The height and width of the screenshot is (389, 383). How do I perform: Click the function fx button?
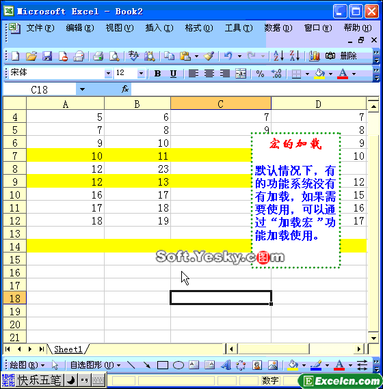point(125,89)
